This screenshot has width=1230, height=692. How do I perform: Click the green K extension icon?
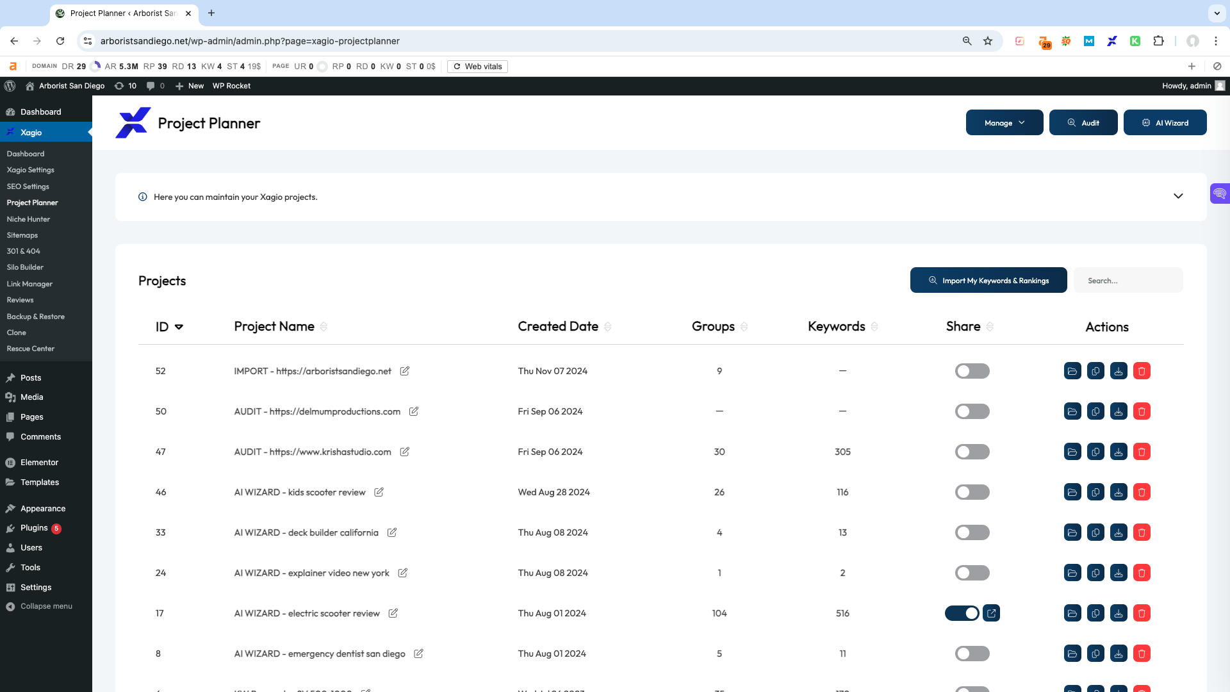pyautogui.click(x=1135, y=41)
